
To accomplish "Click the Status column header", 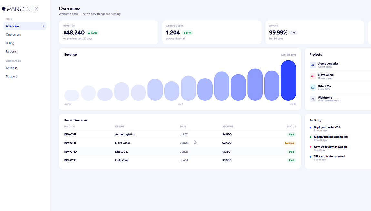I will (291, 127).
